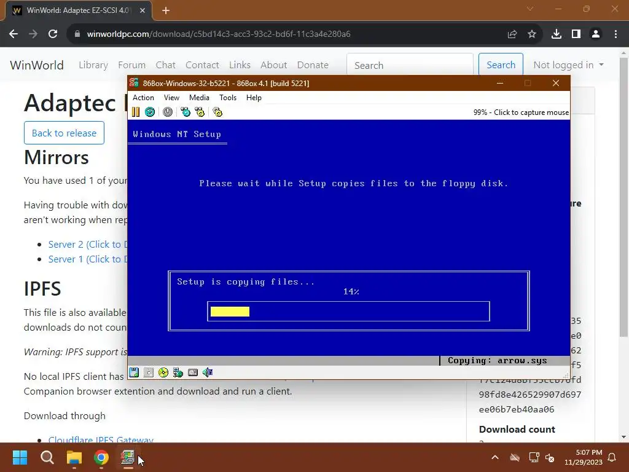The image size is (629, 472).
Task: Expand the Not logged in dropdown
Action: pyautogui.click(x=568, y=65)
